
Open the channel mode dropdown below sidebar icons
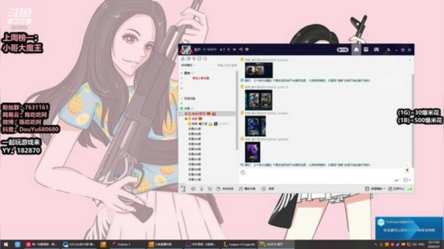[x=188, y=65]
